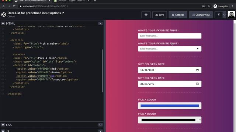
Task: Open CSS editor settings gear
Action: pyautogui.click(x=3, y=125)
